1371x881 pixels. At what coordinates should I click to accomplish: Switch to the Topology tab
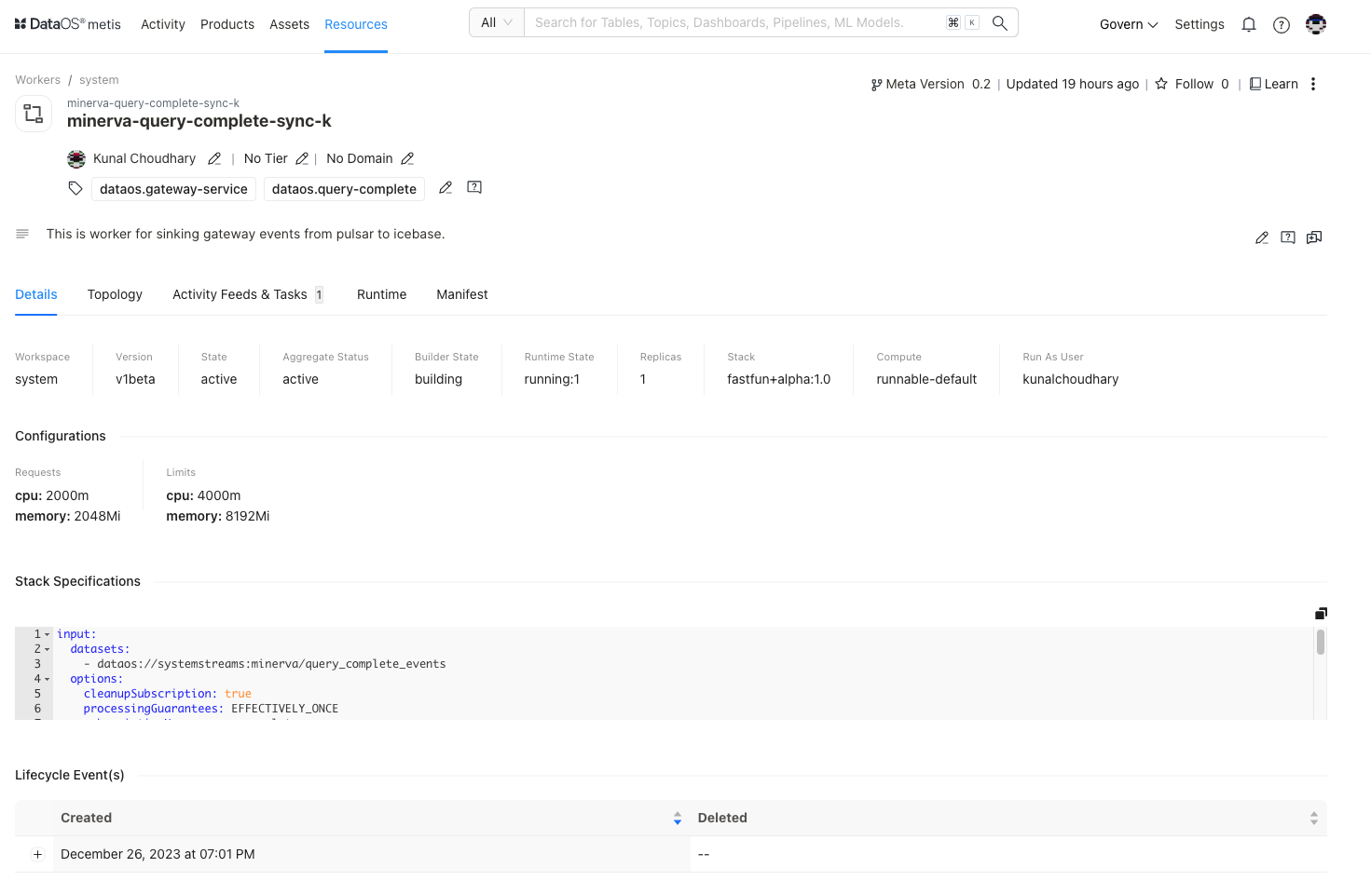[115, 294]
